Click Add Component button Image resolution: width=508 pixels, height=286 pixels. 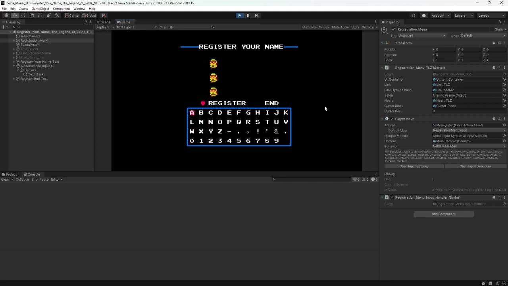click(x=444, y=214)
